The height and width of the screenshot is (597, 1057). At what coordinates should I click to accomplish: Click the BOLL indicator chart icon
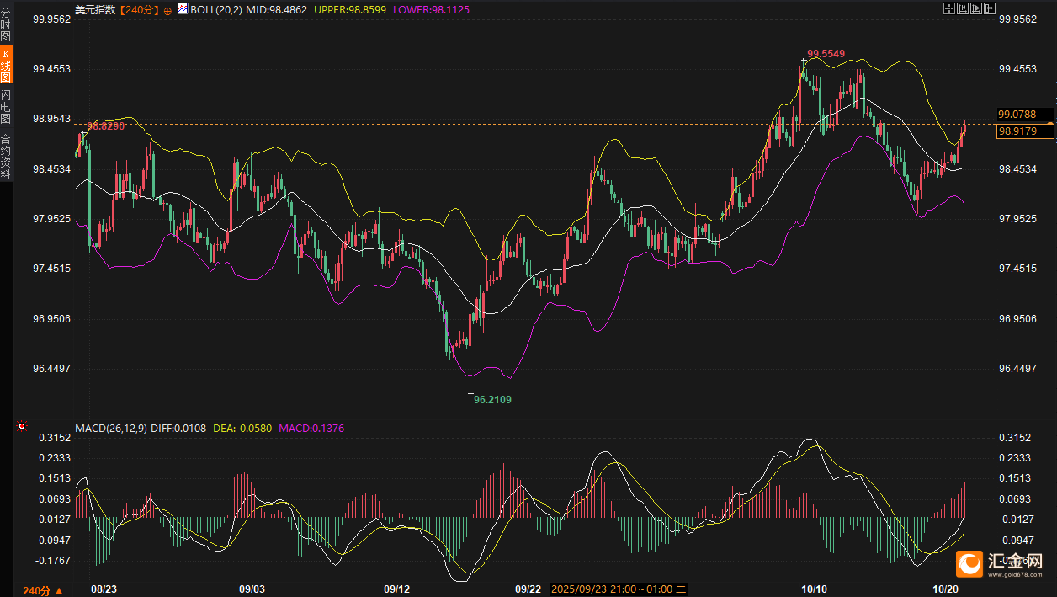(x=183, y=9)
